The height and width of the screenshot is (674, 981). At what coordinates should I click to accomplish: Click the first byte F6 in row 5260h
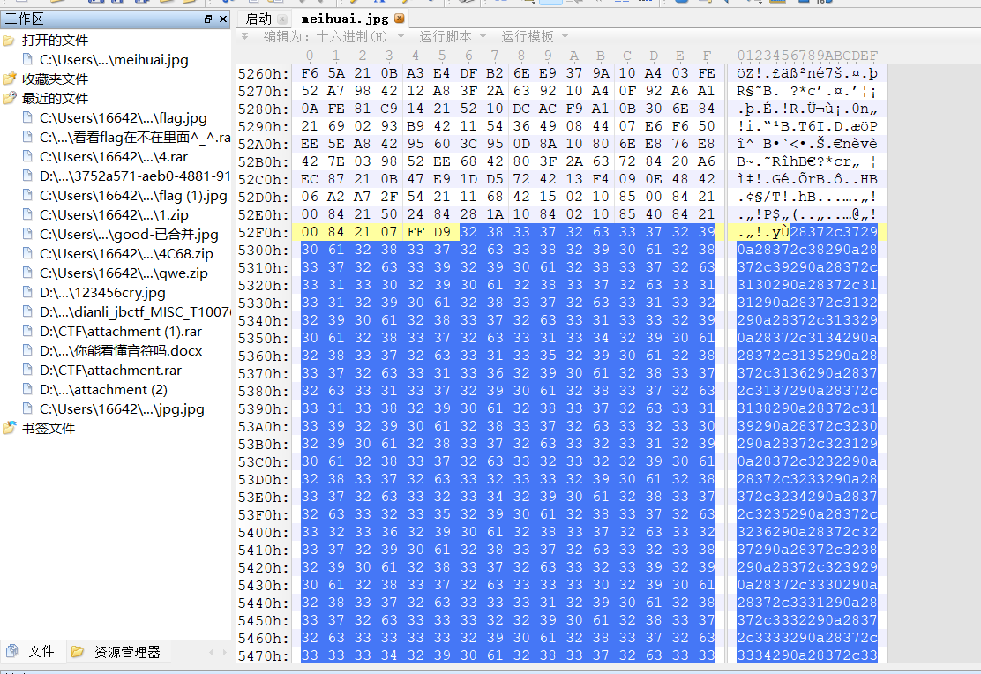tap(309, 74)
